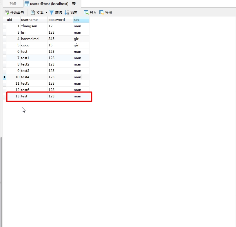236x227 pixels.
Task: Click the uid 6 cell
Action: (13, 52)
